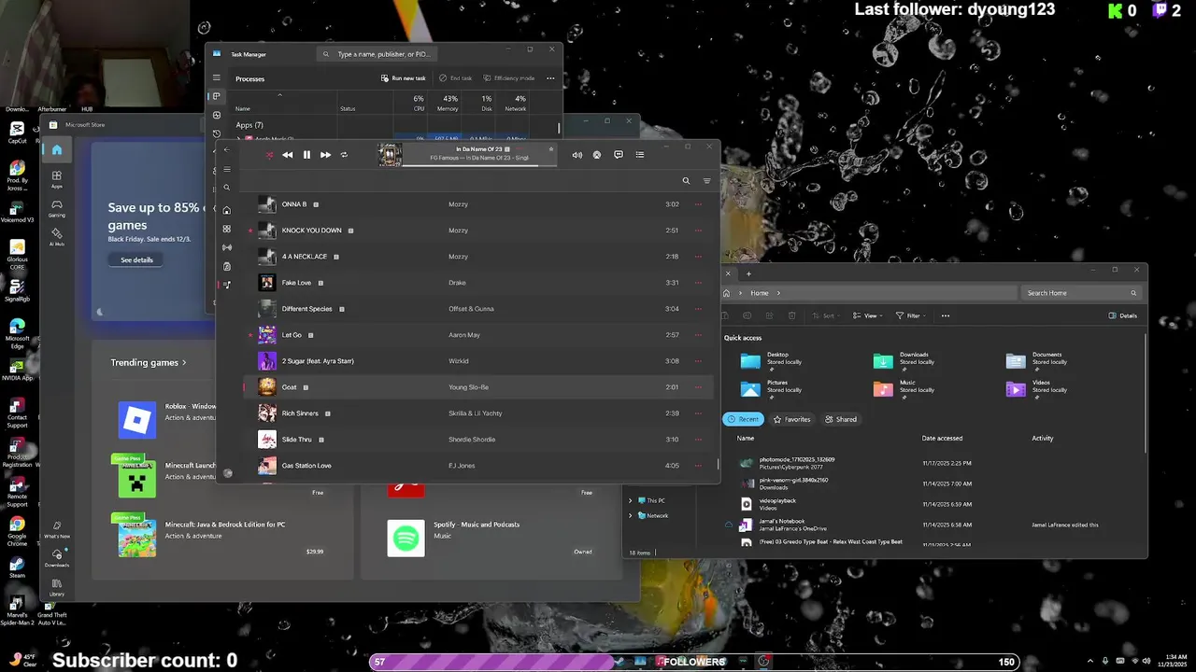Image resolution: width=1196 pixels, height=672 pixels.
Task: Click Run new task in Task Manager
Action: coord(404,78)
